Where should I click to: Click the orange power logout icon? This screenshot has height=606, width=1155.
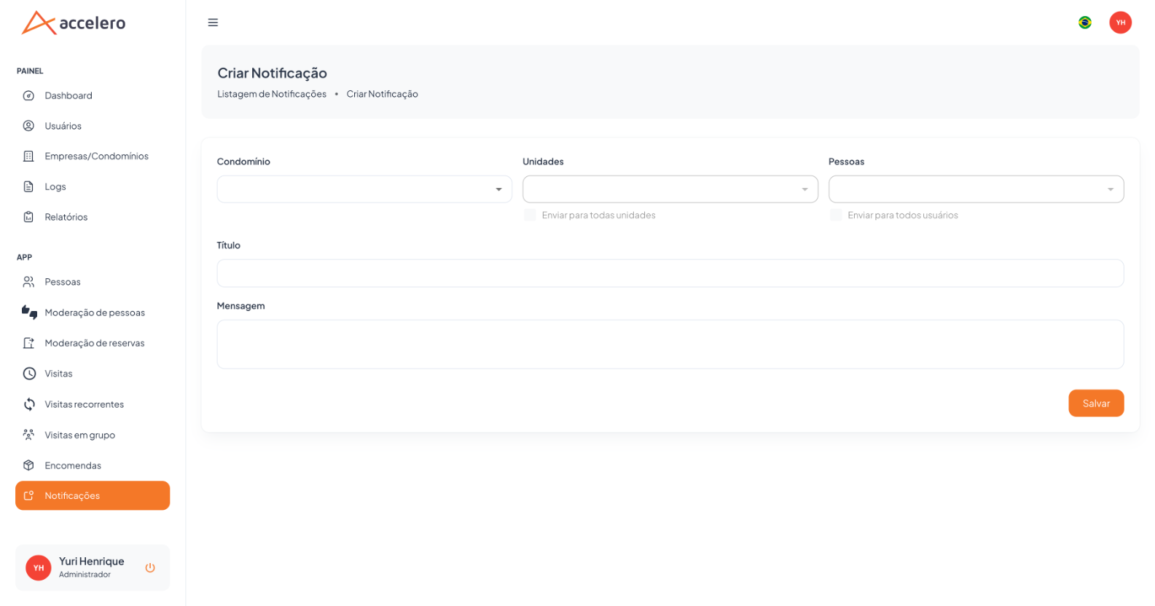(x=150, y=567)
